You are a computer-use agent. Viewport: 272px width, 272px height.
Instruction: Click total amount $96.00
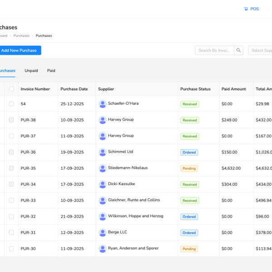click(262, 217)
